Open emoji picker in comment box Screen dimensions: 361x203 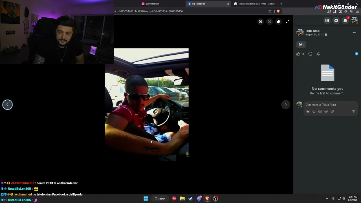[x=314, y=111]
